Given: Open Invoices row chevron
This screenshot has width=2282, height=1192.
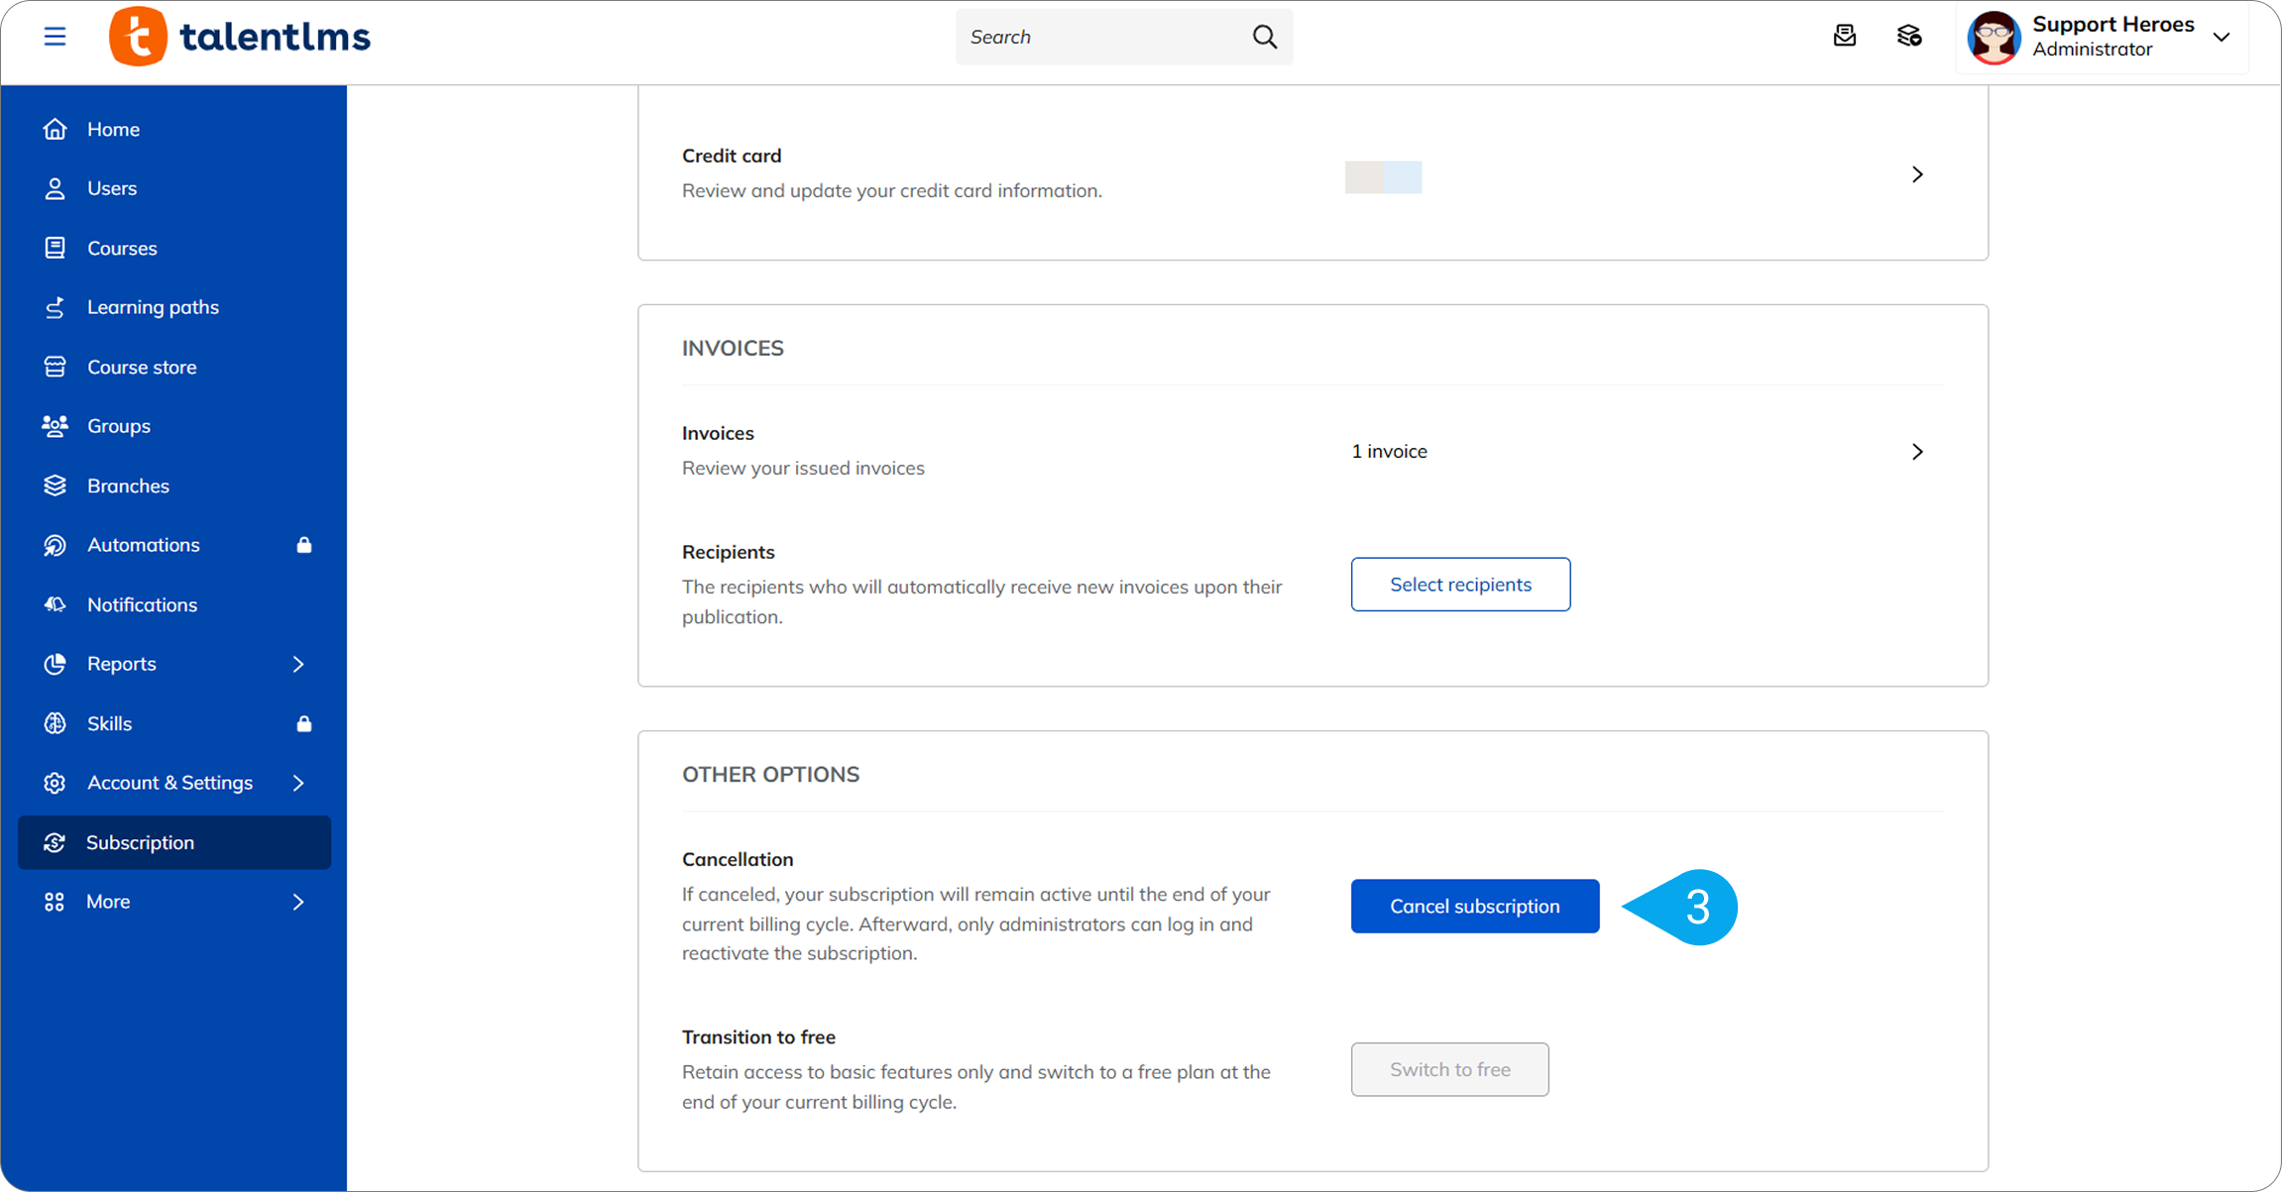Looking at the screenshot, I should point(1916,452).
